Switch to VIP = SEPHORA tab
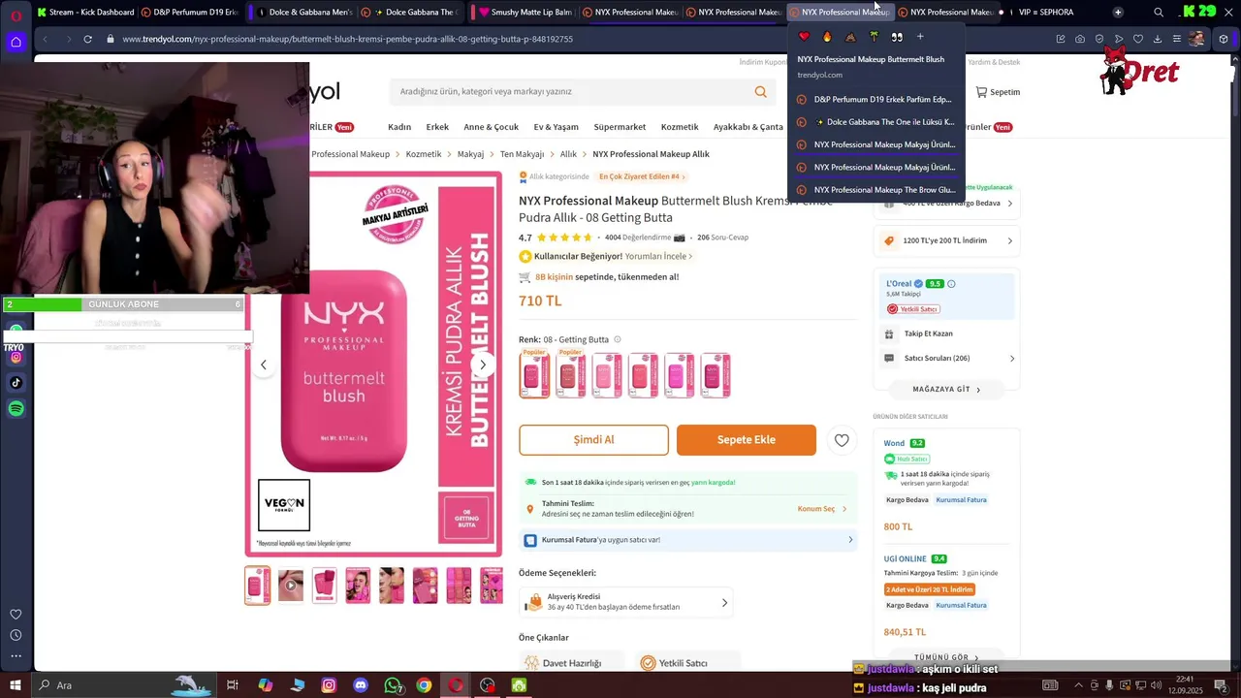 [1045, 13]
